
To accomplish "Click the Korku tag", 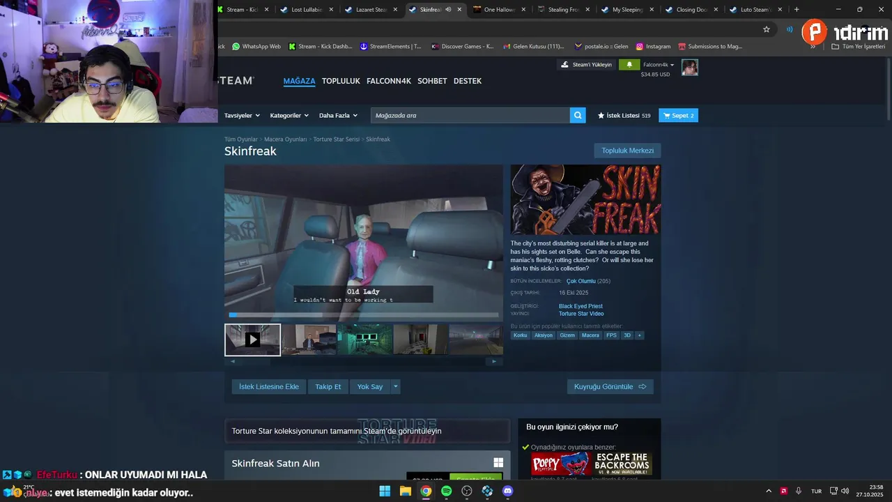I will (x=521, y=335).
